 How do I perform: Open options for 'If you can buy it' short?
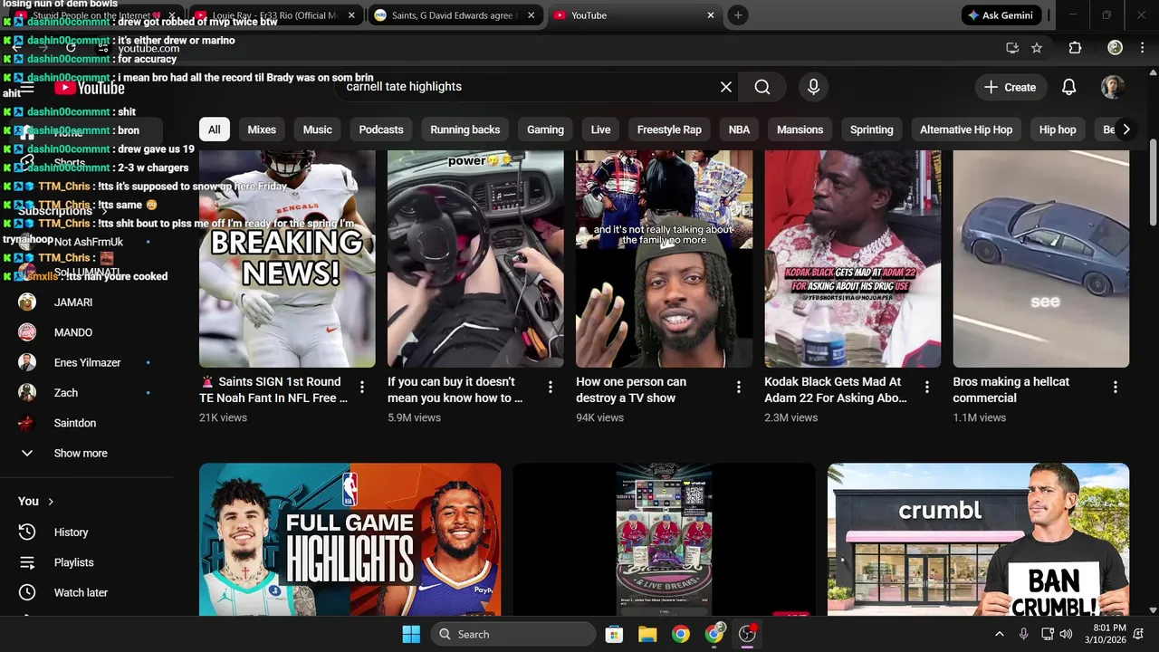point(550,388)
